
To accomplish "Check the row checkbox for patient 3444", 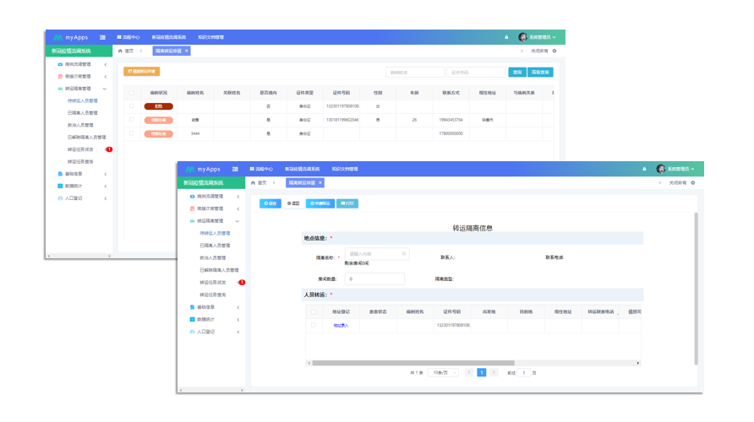I will click(x=131, y=133).
